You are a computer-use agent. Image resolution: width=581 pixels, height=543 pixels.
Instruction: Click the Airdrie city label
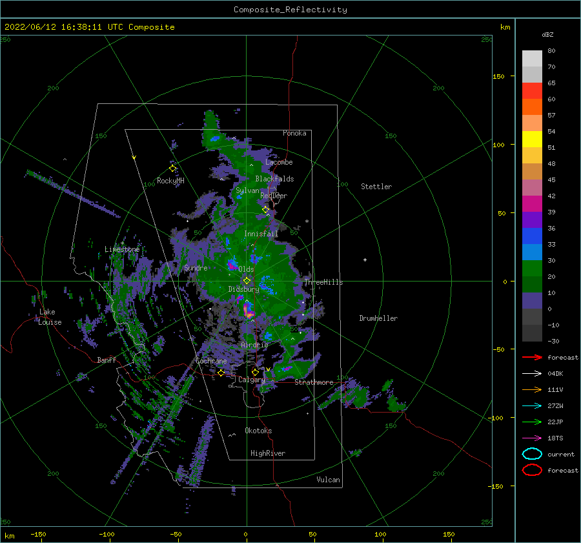pyautogui.click(x=254, y=345)
